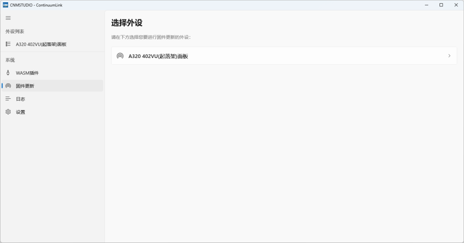The image size is (464, 243).
Task: Click the CNMSTUDIO app icon in title bar
Action: [x=5, y=5]
